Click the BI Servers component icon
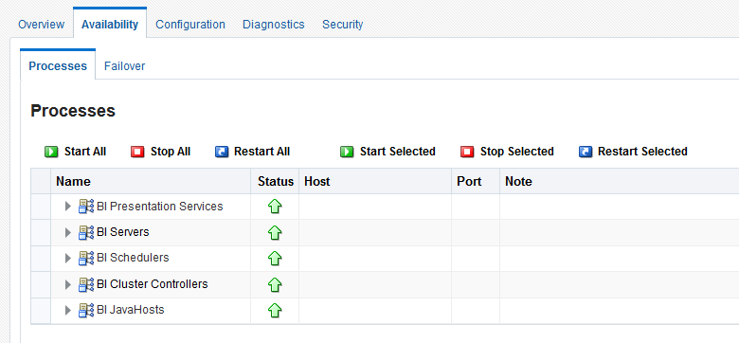 [86, 232]
